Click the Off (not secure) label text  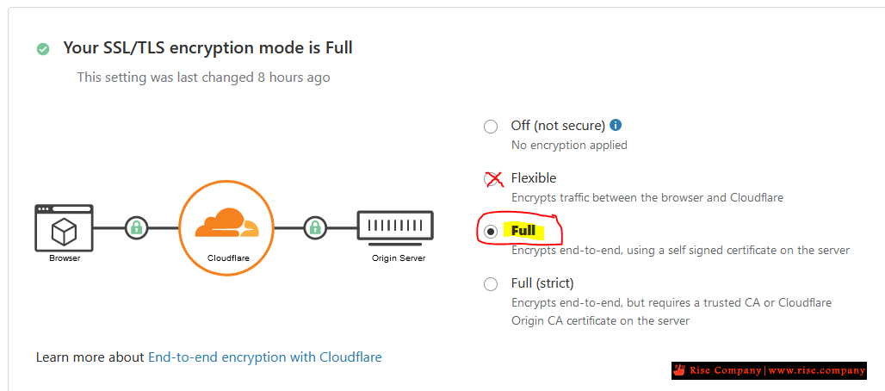pos(558,125)
